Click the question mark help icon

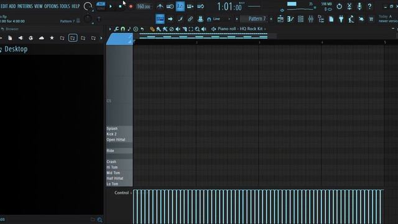pyautogui.click(x=369, y=6)
